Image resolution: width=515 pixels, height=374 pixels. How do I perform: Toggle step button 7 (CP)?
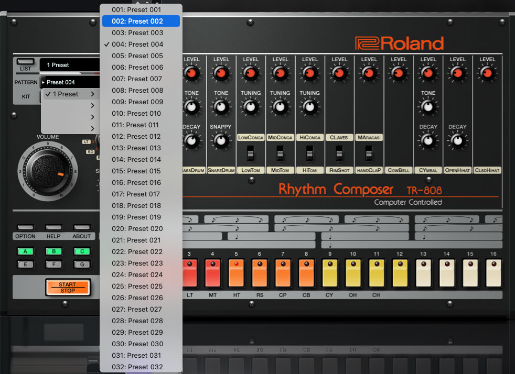coord(283,273)
